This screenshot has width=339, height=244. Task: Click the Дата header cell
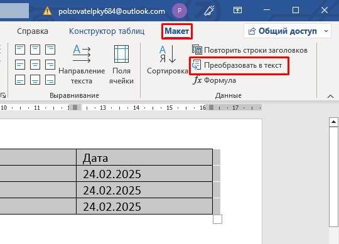click(x=144, y=157)
